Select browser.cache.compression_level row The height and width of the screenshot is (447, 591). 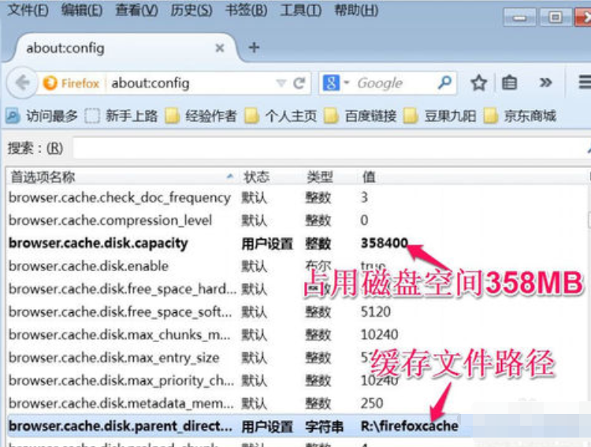297,220
